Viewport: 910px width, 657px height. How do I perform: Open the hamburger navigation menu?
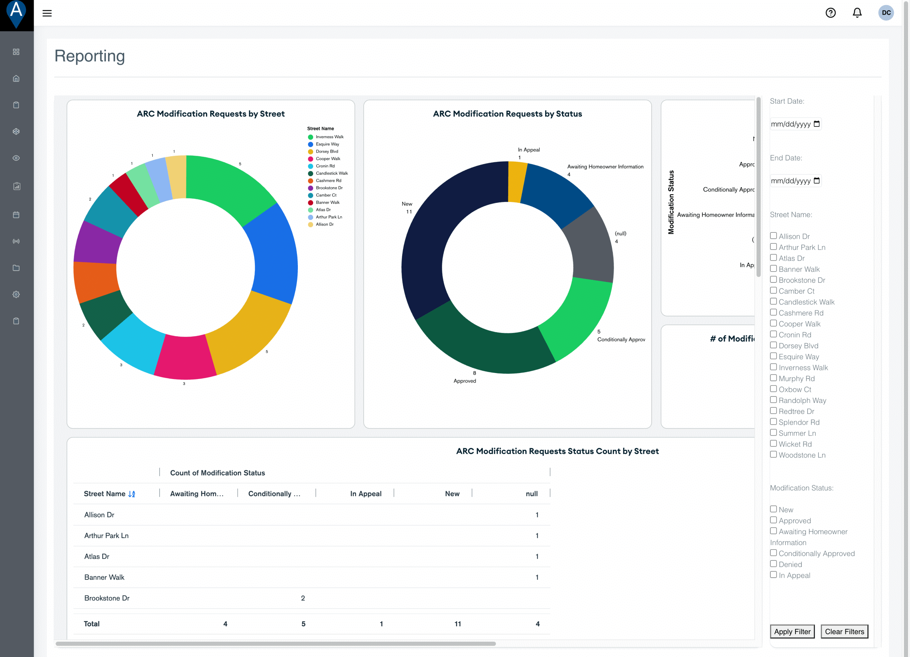pos(47,13)
